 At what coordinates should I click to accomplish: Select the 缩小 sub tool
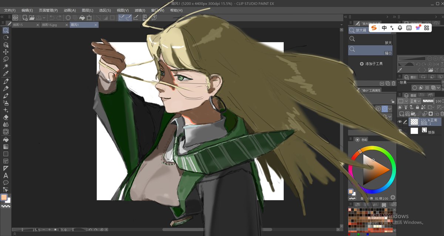click(370, 50)
